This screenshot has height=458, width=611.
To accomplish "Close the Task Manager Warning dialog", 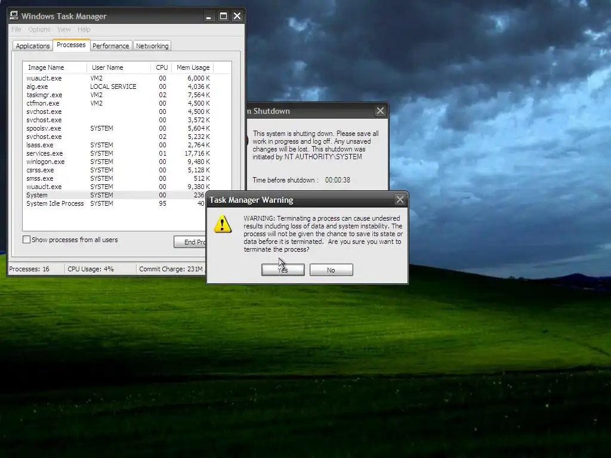I will 400,200.
